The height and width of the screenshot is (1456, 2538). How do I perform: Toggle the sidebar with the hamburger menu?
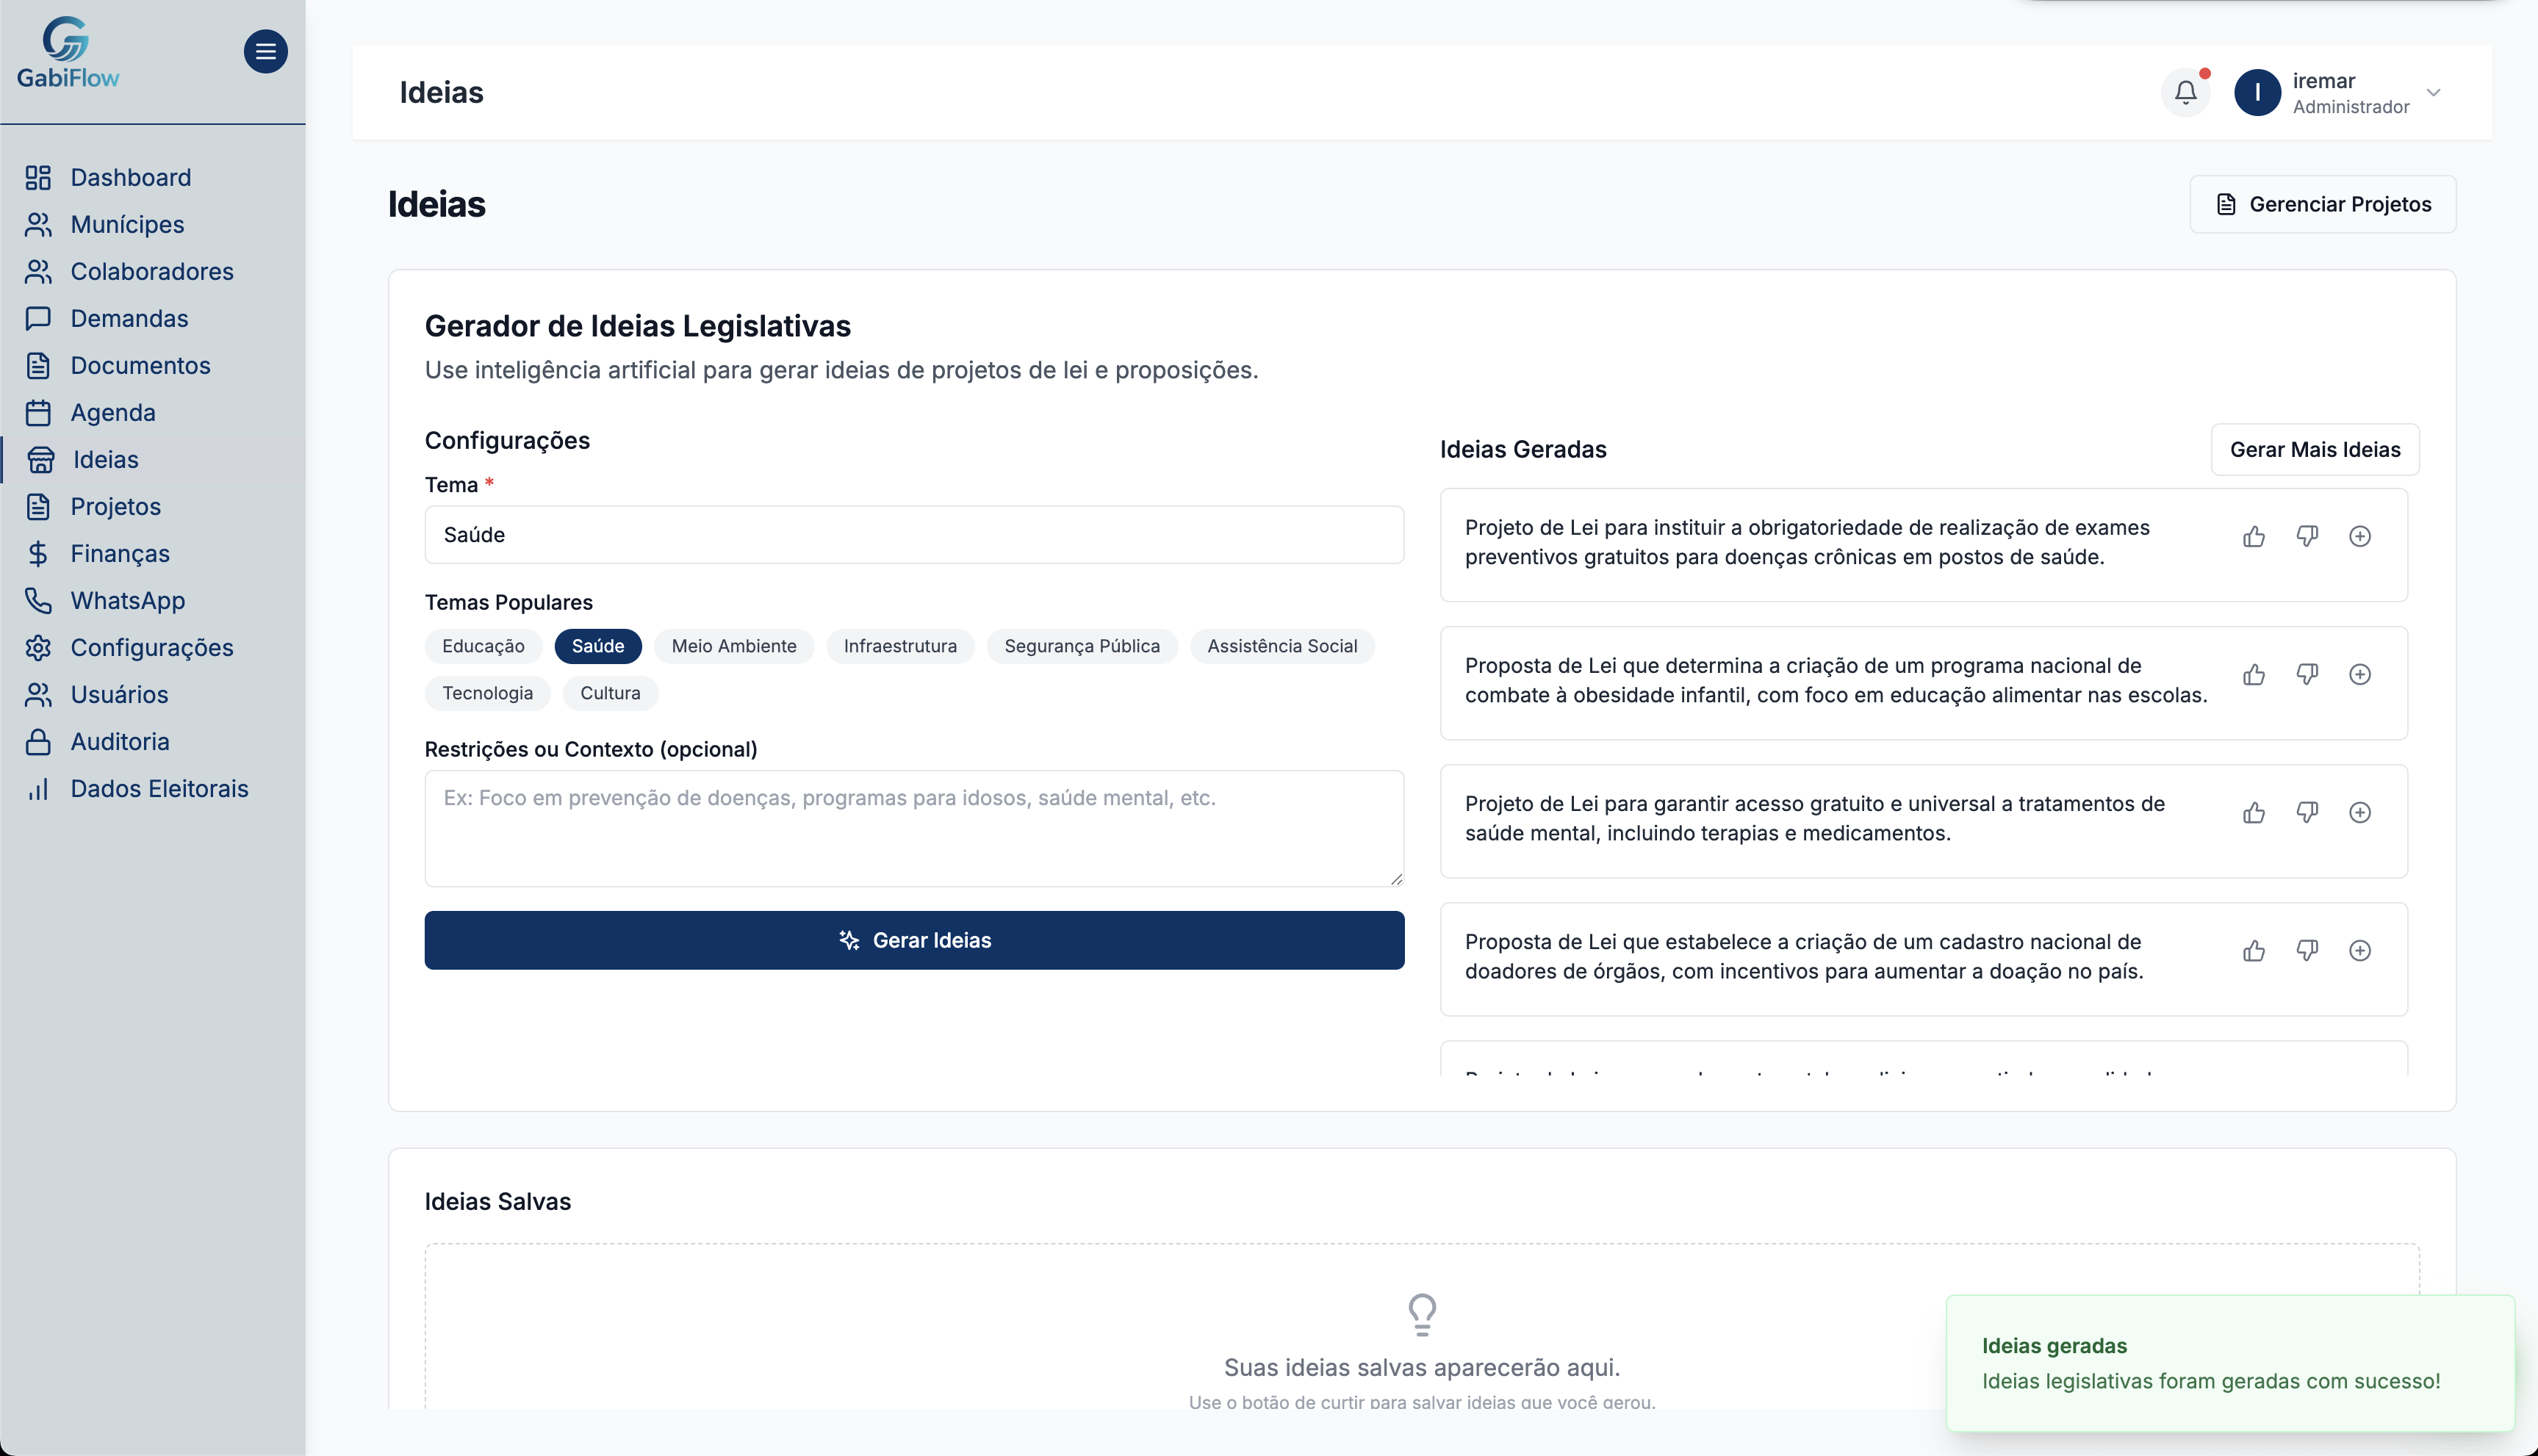point(266,51)
